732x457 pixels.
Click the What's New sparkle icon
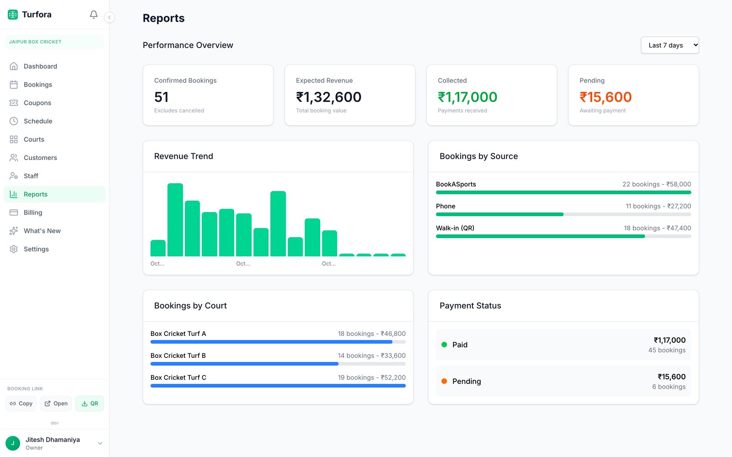tap(14, 231)
